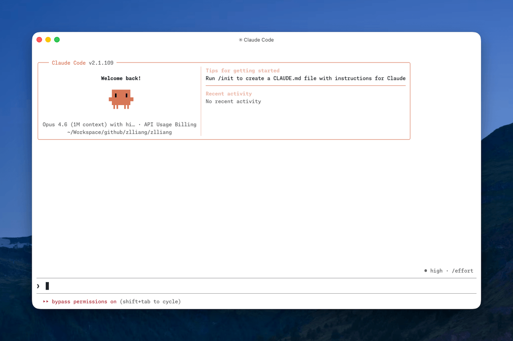The width and height of the screenshot is (513, 341).
Task: Click the '/effort' command text
Action: coord(463,271)
